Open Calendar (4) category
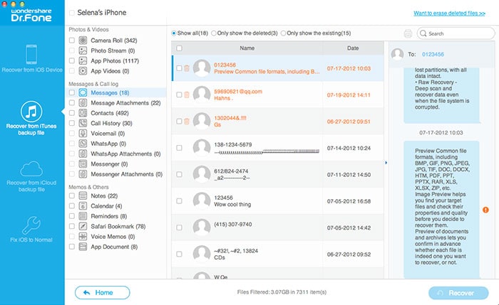 click(106, 206)
